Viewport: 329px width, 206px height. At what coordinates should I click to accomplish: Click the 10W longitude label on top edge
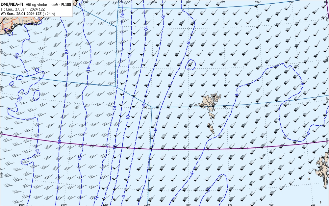click(154, 2)
